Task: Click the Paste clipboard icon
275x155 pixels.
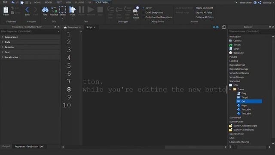Action: point(6,10)
